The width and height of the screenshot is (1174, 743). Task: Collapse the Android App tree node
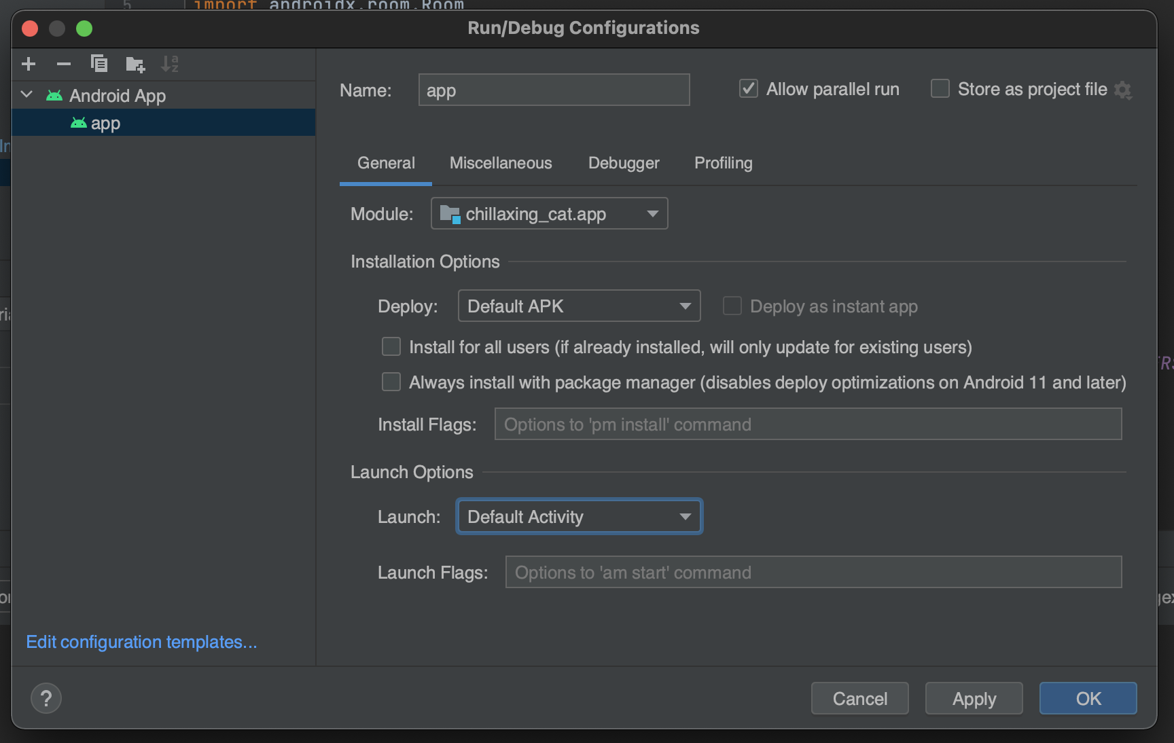[x=27, y=94]
